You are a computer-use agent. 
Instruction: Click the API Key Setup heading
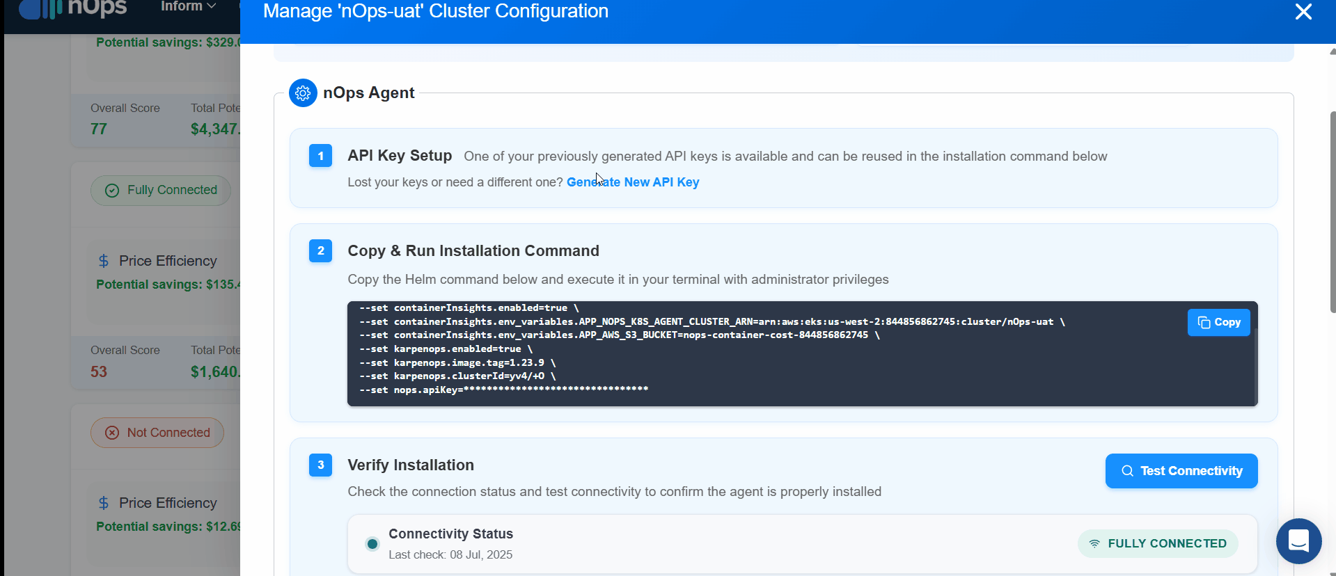pos(400,156)
